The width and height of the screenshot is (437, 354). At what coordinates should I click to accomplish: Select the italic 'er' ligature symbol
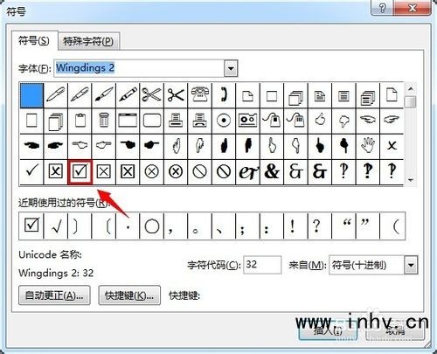pos(248,171)
